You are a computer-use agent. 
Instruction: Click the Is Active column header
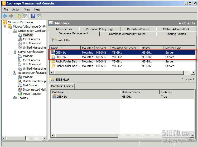(x=177, y=92)
